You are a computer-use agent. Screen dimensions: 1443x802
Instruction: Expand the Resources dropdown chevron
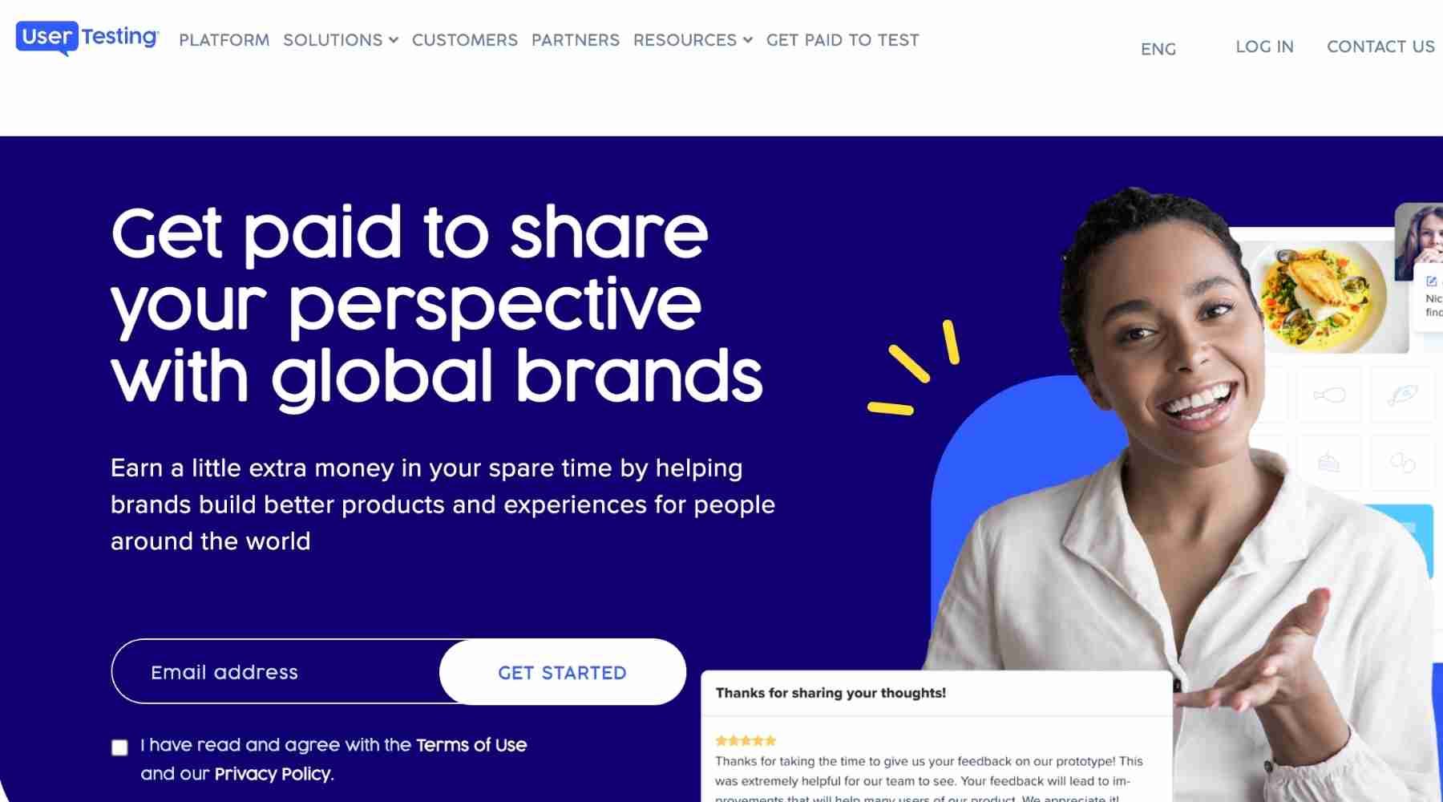tap(748, 40)
